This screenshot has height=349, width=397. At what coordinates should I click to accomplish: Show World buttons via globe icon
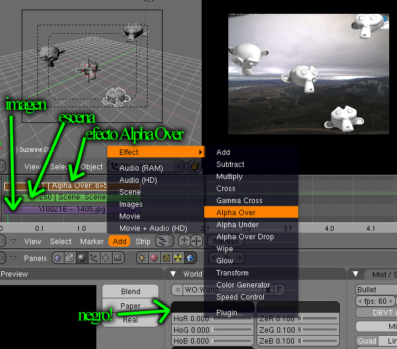coord(190,258)
